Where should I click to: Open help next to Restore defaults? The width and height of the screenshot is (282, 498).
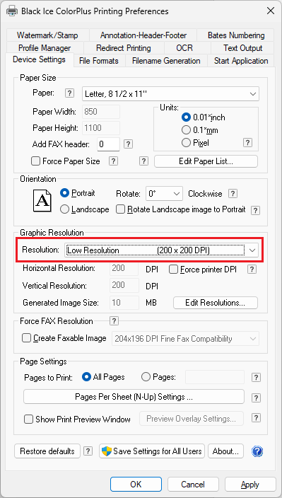click(88, 451)
